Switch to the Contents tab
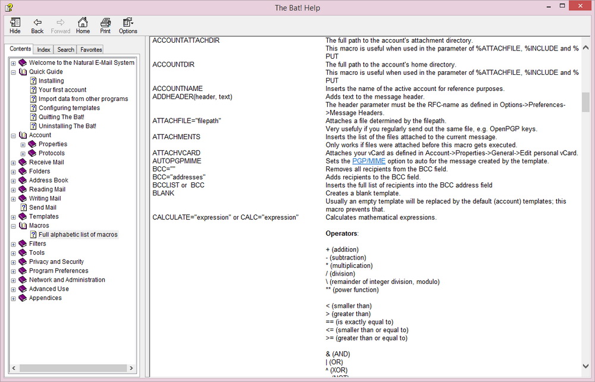 point(20,49)
